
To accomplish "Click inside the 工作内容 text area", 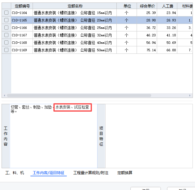I will click(x=53, y=137).
